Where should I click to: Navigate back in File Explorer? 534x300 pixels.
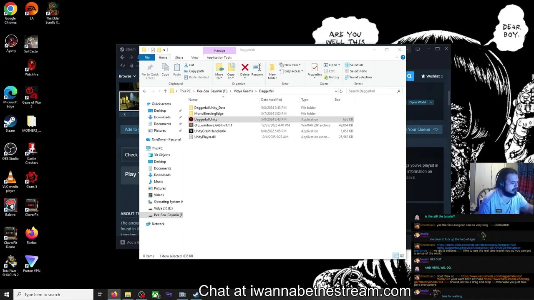coord(145,91)
